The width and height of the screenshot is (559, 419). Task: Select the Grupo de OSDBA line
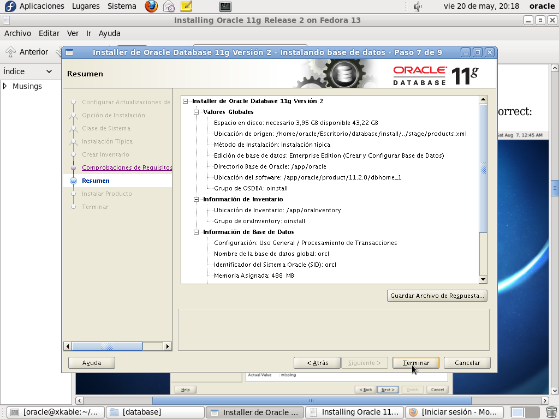click(x=251, y=188)
